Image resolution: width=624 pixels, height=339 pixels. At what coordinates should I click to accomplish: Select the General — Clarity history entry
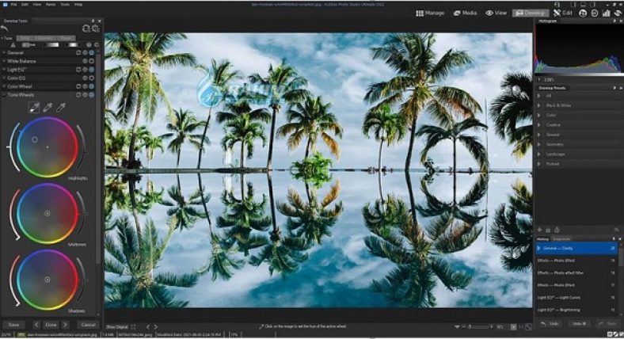point(576,248)
